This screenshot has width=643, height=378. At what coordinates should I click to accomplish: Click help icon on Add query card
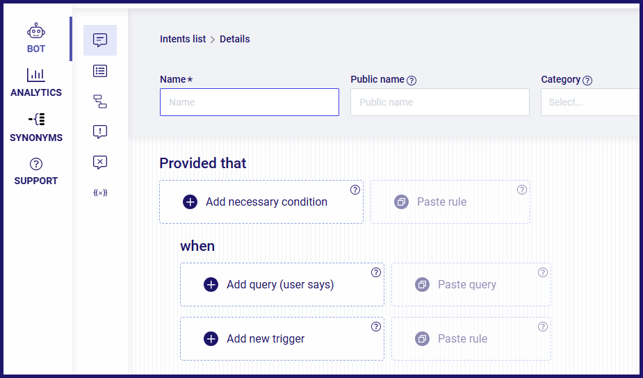tap(376, 272)
